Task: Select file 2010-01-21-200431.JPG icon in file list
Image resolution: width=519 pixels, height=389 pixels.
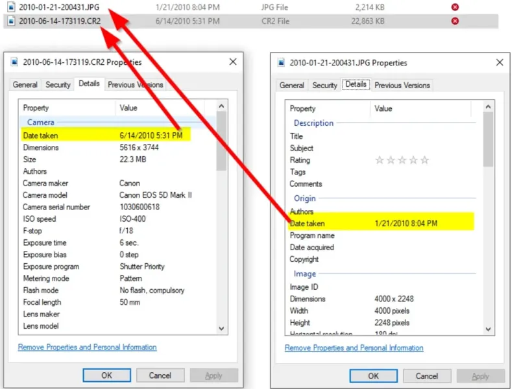Action: (x=11, y=7)
